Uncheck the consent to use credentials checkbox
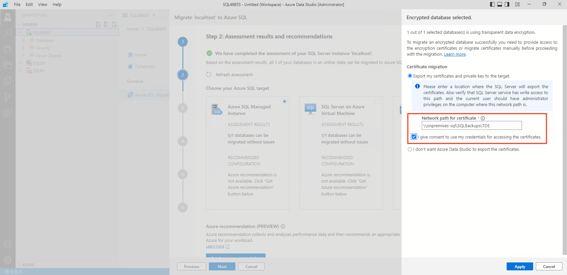The height and width of the screenshot is (275, 567). (x=414, y=137)
